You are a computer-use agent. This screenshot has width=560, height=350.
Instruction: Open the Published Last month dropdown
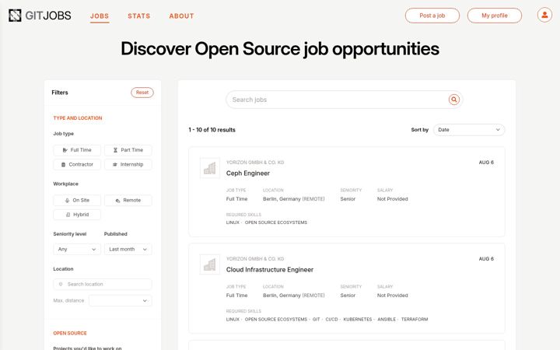click(x=128, y=249)
